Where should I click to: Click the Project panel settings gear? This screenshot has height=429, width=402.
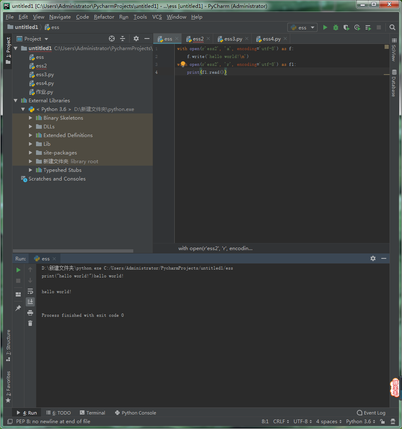[x=136, y=39]
